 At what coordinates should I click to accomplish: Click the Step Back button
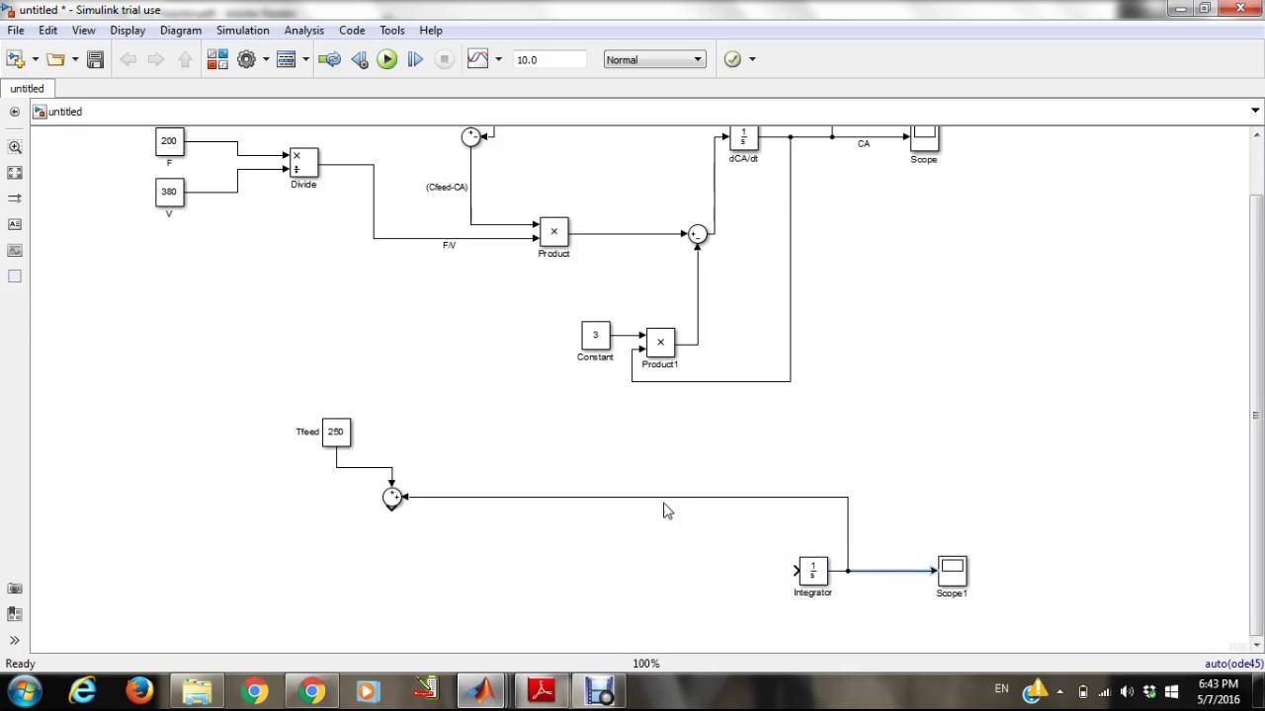[359, 59]
